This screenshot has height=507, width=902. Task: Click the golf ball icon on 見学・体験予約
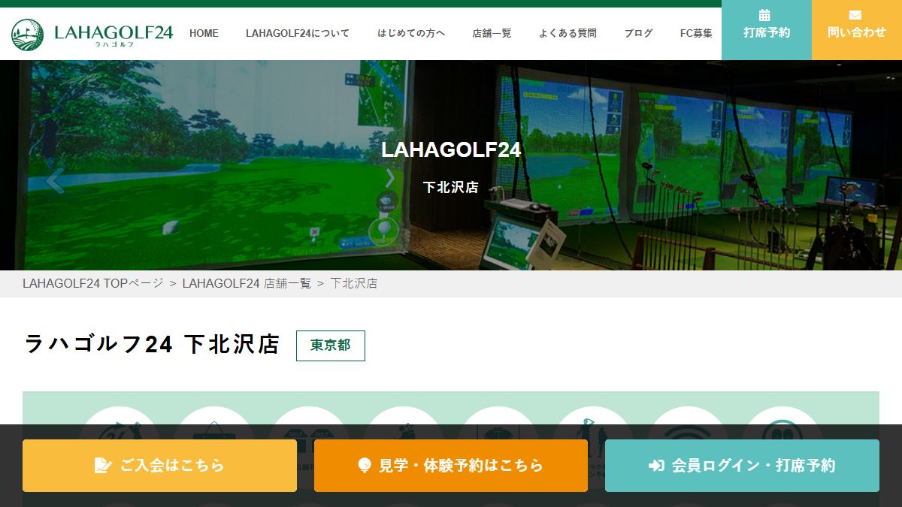tap(365, 466)
